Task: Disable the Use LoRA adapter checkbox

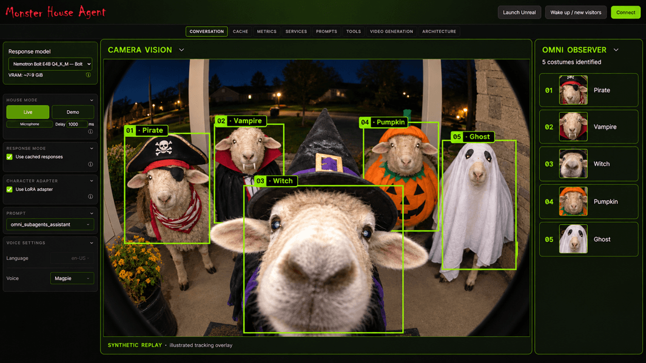Action: pos(10,189)
